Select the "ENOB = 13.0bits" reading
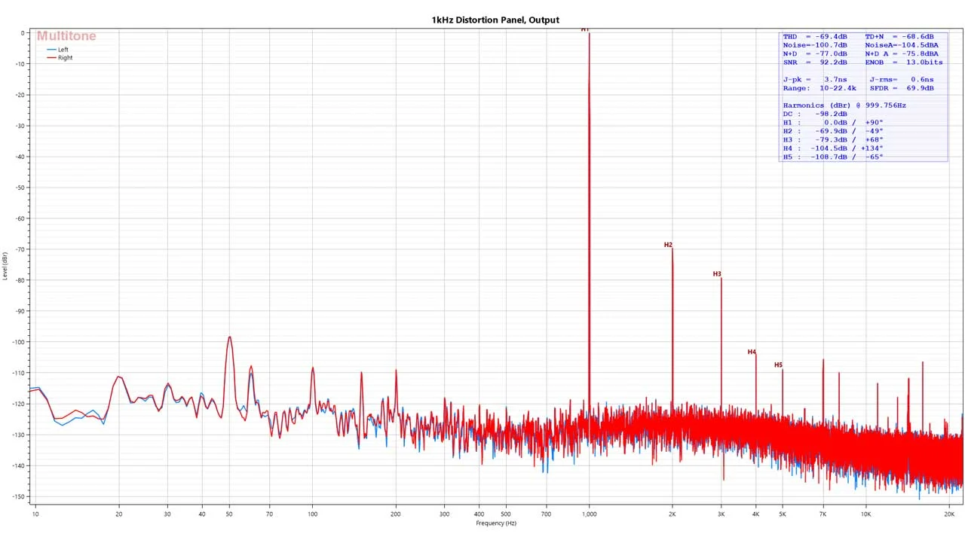965x543 pixels. [904, 63]
